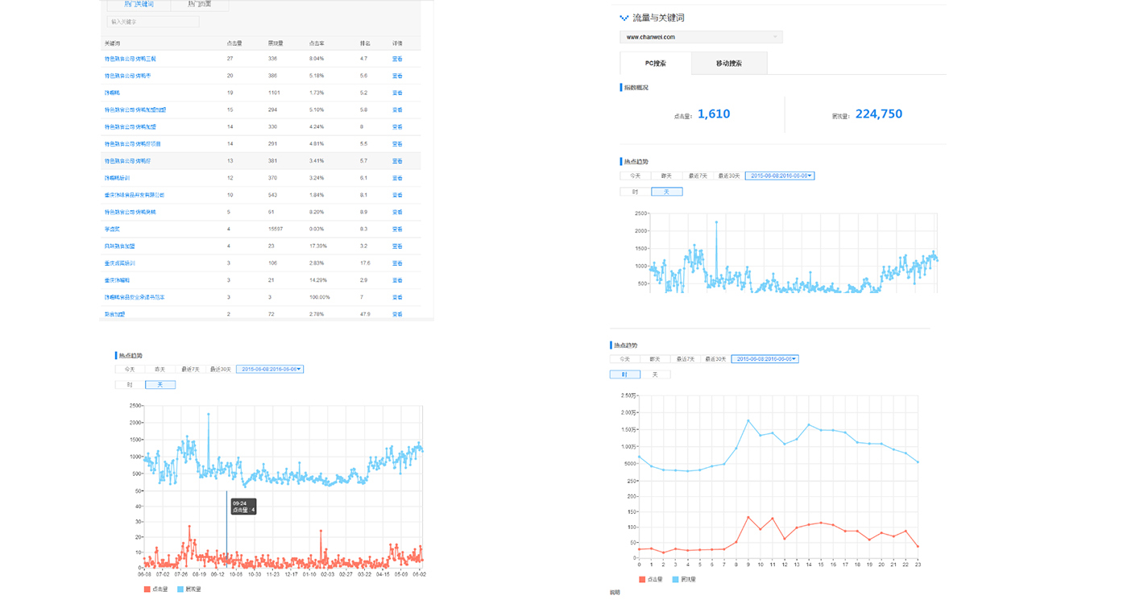The image size is (1148, 608).
Task: Click the keyword link with 1101 impressions
Action: point(111,93)
